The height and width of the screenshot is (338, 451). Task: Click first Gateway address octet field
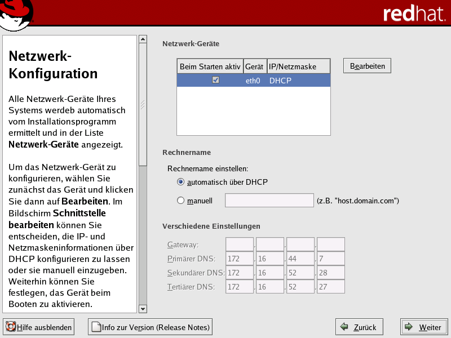click(240, 244)
